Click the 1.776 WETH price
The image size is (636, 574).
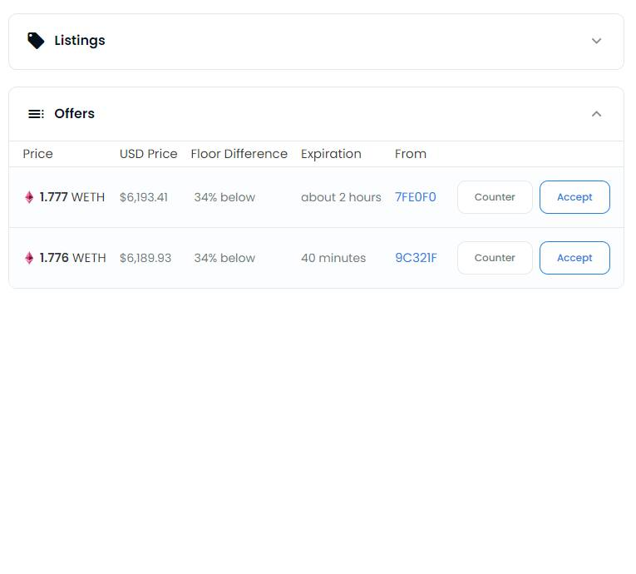[72, 258]
